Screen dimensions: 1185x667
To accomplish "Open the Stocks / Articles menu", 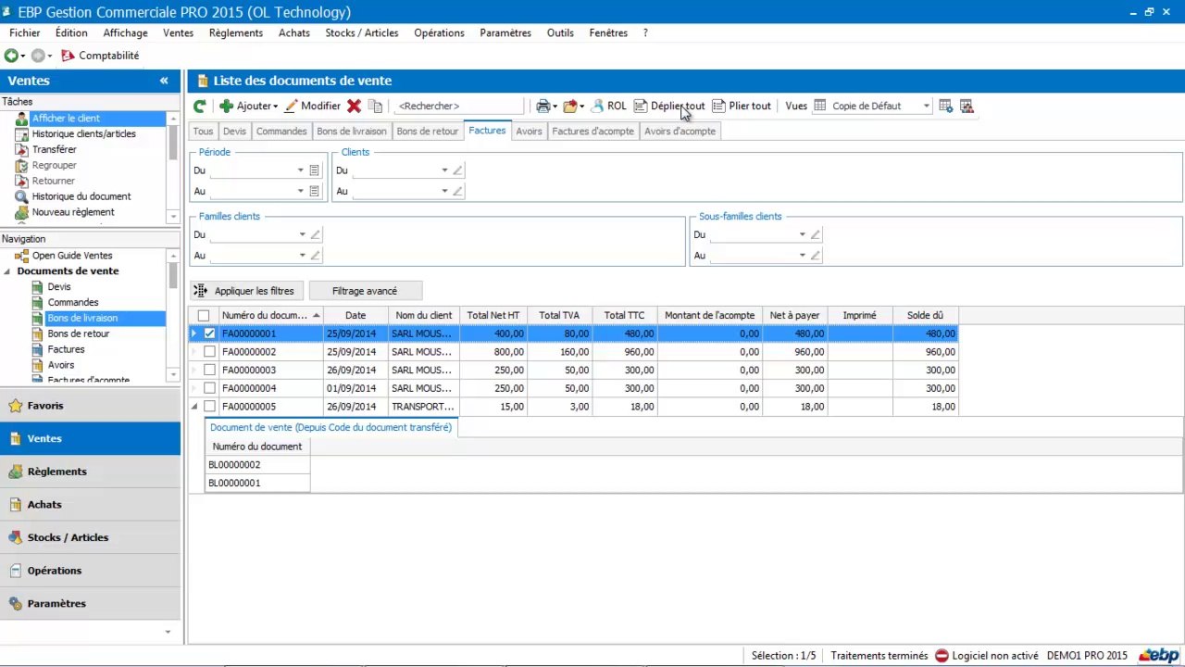I will 362,32.
